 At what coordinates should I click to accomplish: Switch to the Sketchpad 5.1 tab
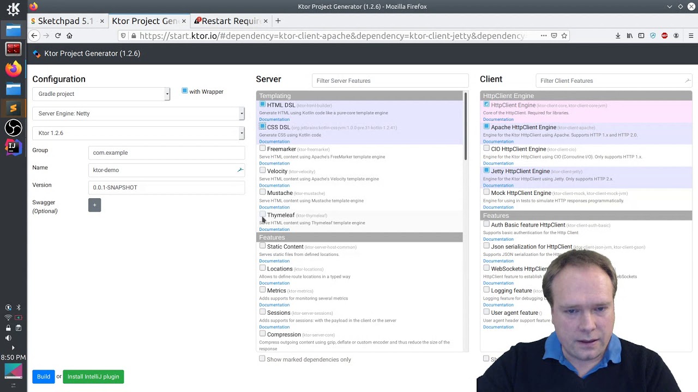[66, 21]
